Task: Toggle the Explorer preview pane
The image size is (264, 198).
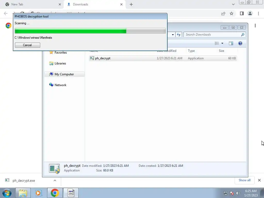Action: point(231,43)
